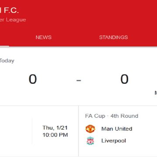Screen dimensions: 157x157
Task: Select the underlined active tab at left
Action: [4, 38]
